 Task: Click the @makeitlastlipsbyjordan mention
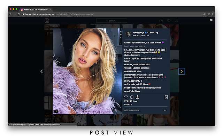click(x=149, y=88)
